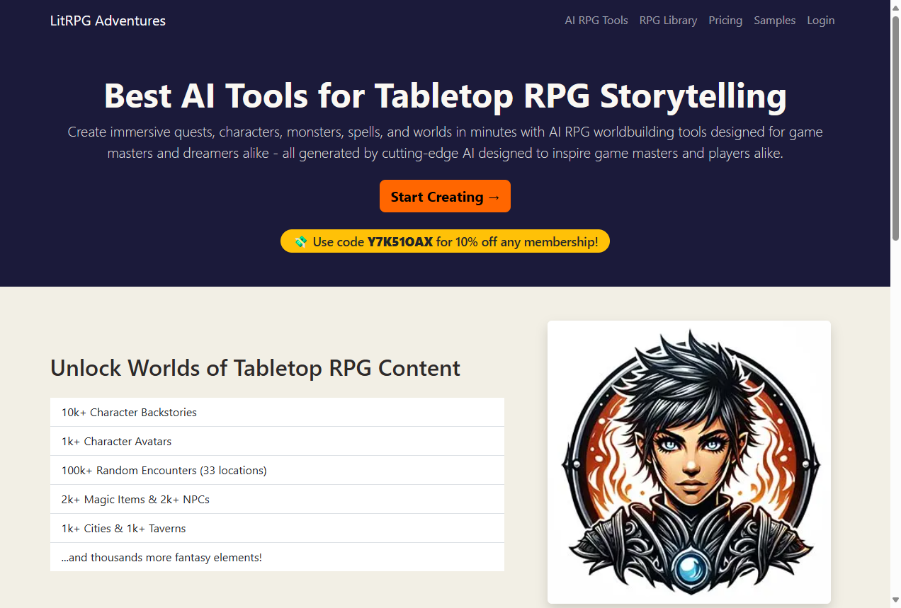This screenshot has width=901, height=608.
Task: Click the 100k+ Random Encounters entry
Action: tap(276, 470)
